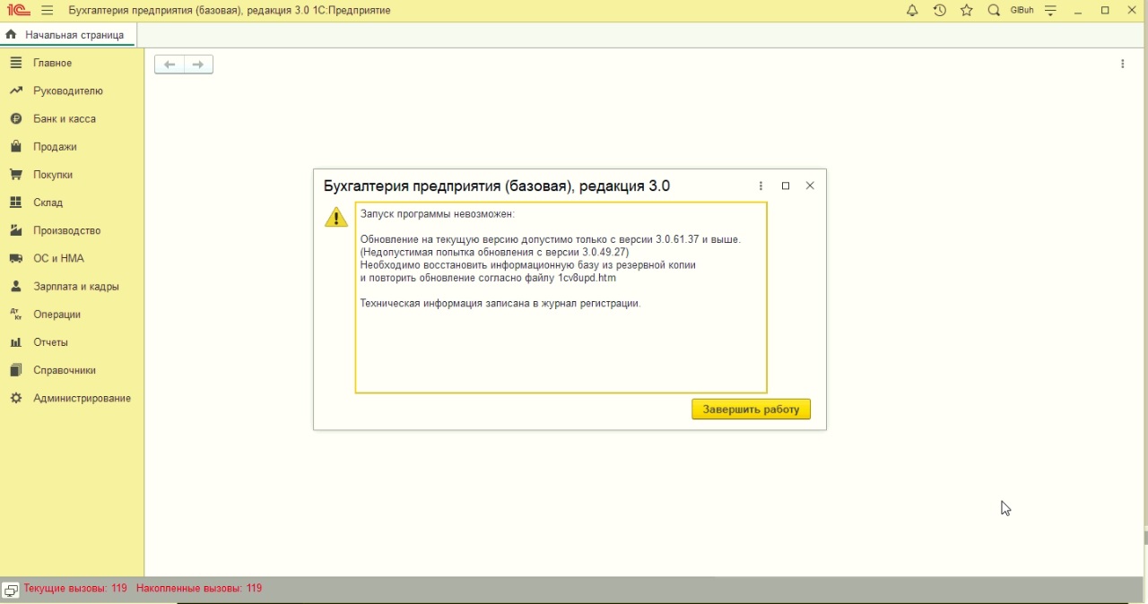This screenshot has width=1148, height=604.
Task: Close the error dialog
Action: coord(810,186)
